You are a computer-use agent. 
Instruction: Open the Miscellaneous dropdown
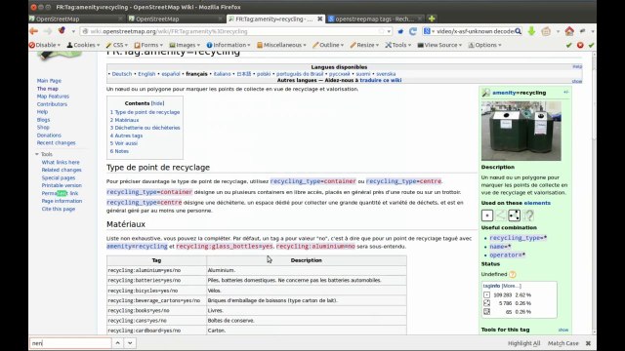click(x=281, y=45)
